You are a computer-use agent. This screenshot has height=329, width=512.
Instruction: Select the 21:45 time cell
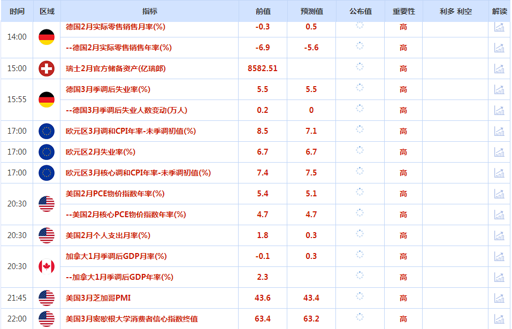pyautogui.click(x=17, y=298)
